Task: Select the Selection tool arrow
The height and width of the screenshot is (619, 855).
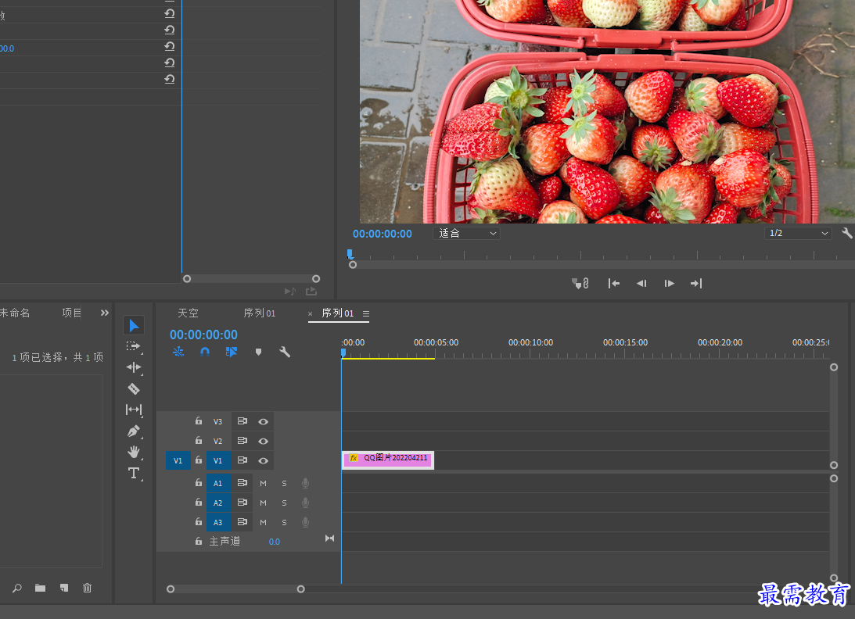Action: [134, 326]
